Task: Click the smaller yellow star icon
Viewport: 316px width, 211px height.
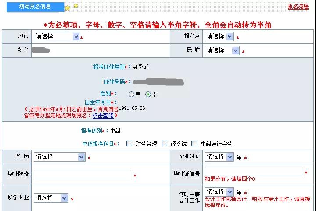Action: (x=76, y=6)
